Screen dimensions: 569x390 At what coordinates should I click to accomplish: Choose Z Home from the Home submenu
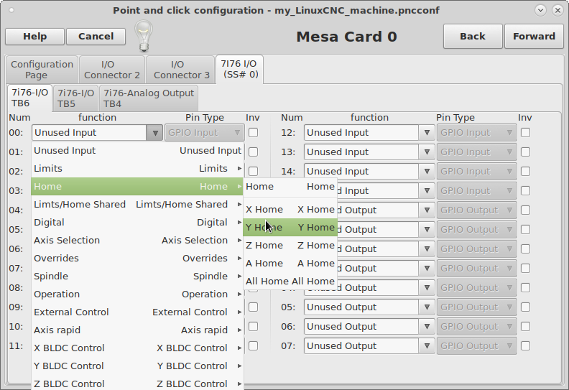click(290, 245)
